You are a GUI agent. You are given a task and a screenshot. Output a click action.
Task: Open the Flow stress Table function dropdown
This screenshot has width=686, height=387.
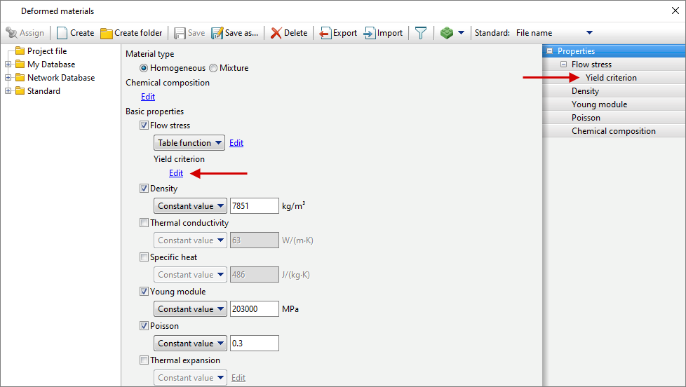[x=189, y=143]
